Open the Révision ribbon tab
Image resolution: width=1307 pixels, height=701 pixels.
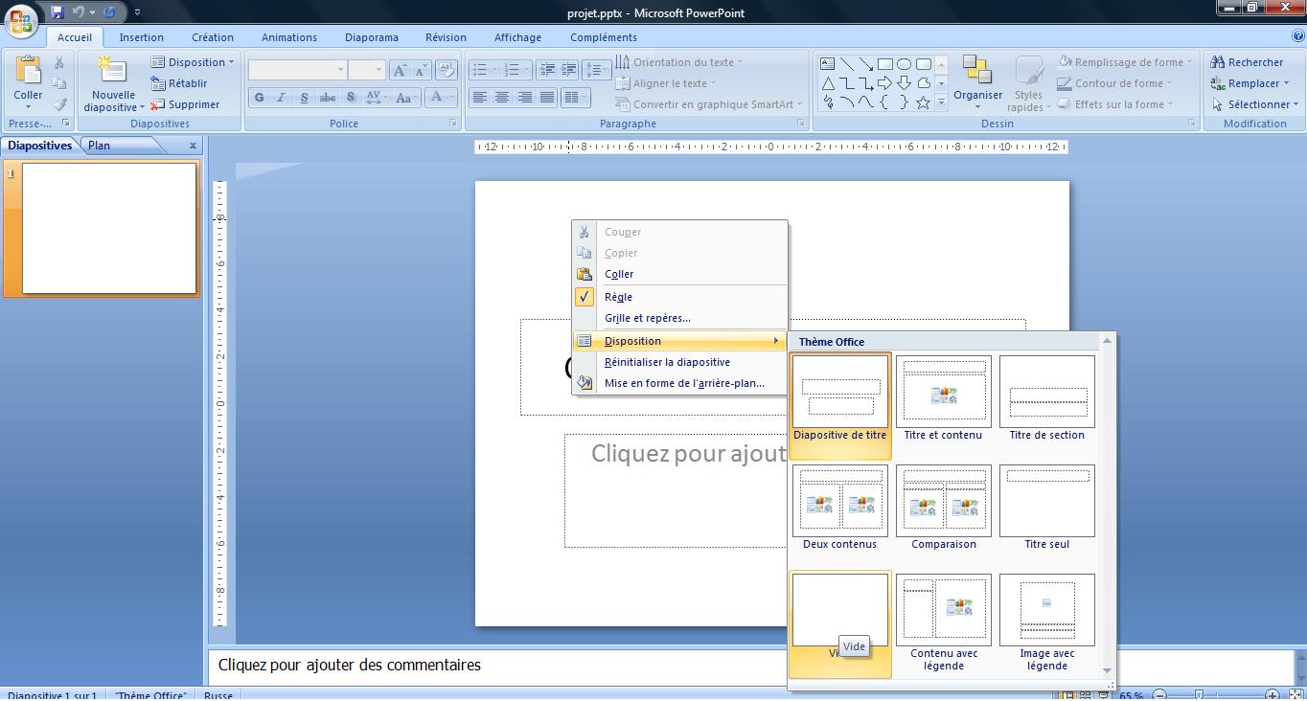click(446, 37)
